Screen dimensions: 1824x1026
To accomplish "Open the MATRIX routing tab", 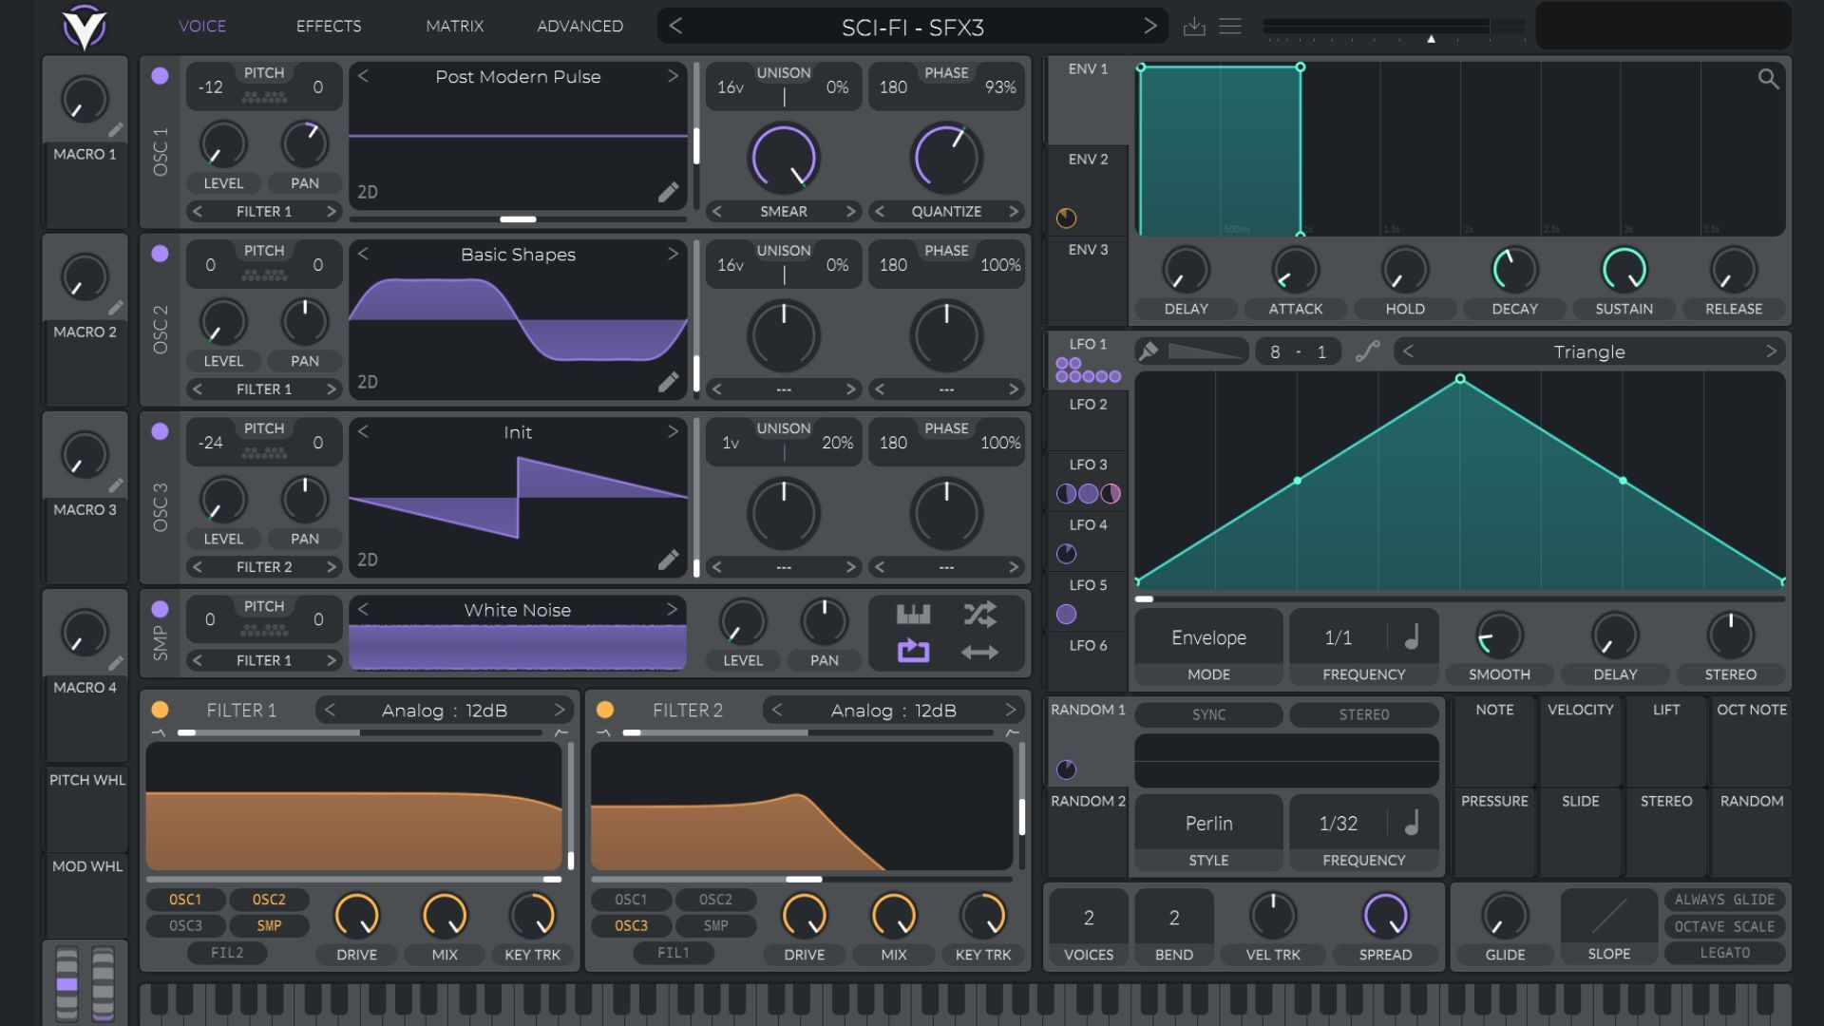I will click(451, 25).
